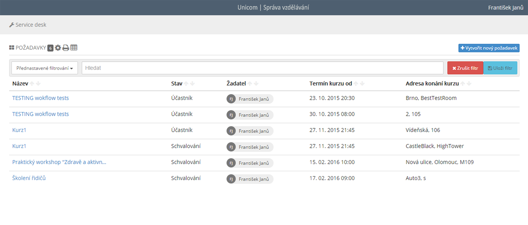Open František Janů user menu
The image size is (528, 225).
coord(506,8)
